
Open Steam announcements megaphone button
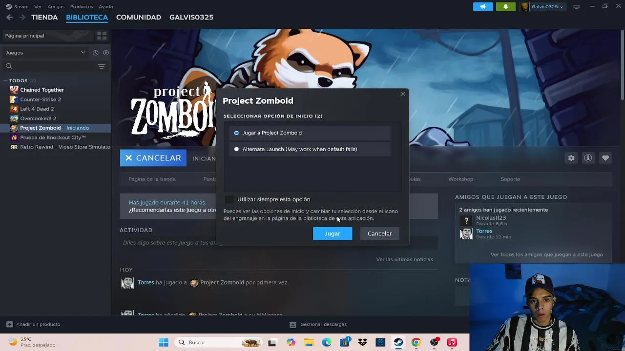[x=483, y=7]
